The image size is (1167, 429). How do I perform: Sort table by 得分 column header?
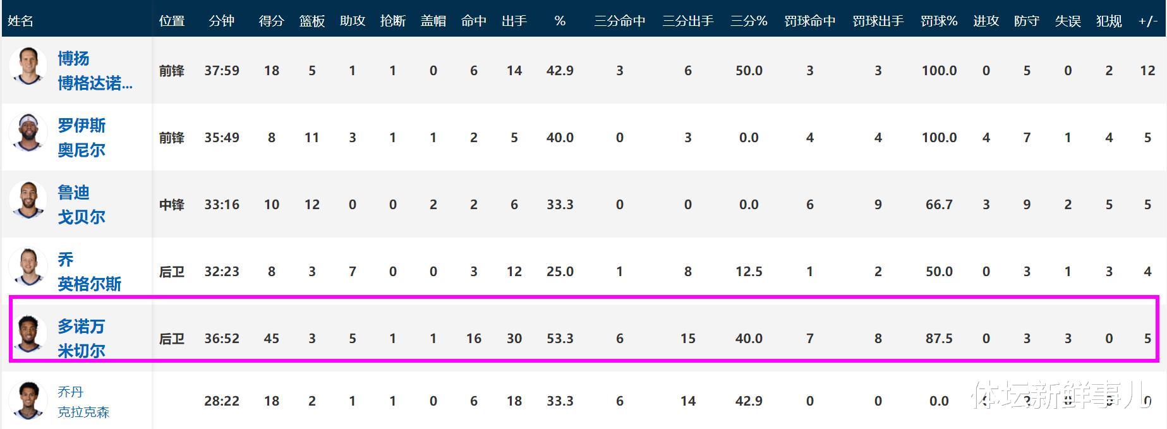(272, 21)
